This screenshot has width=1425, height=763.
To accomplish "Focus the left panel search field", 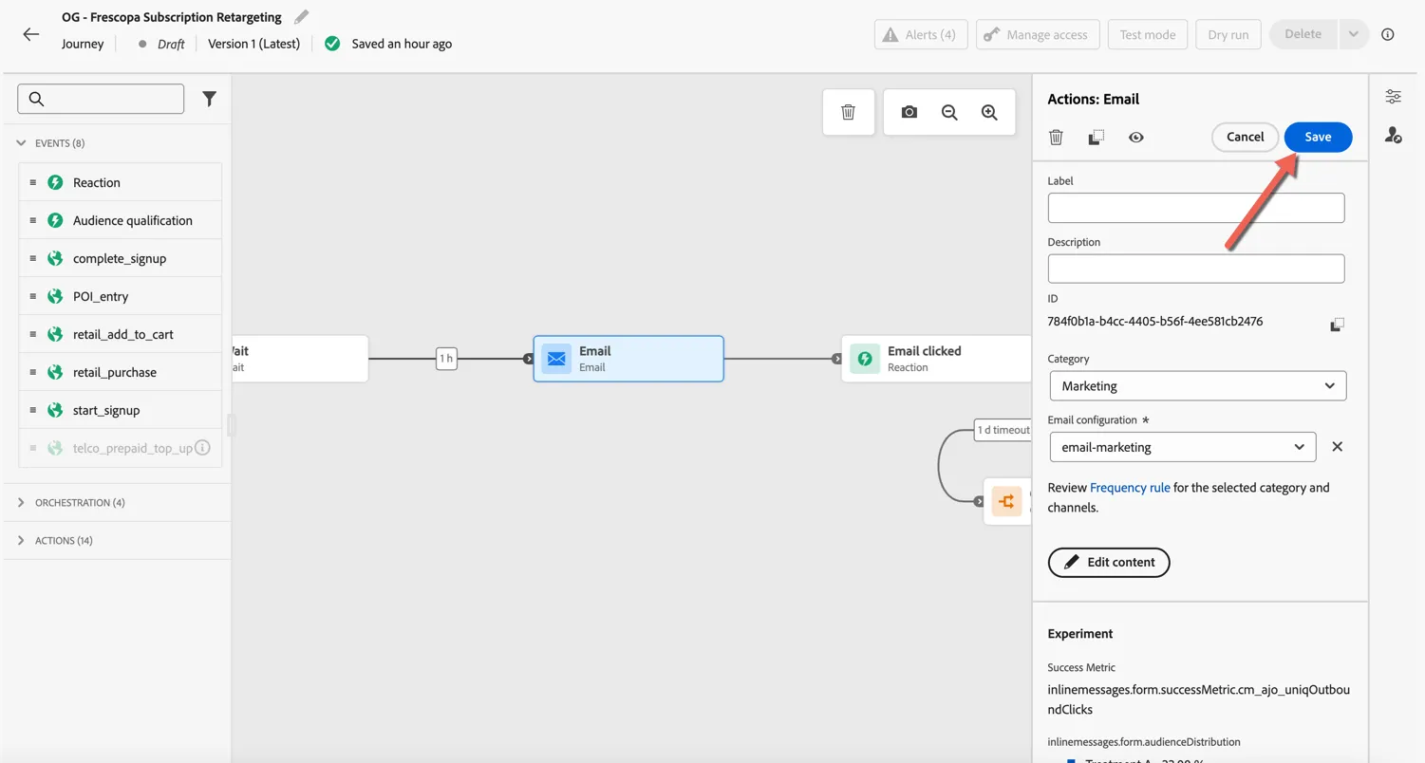I will (101, 99).
